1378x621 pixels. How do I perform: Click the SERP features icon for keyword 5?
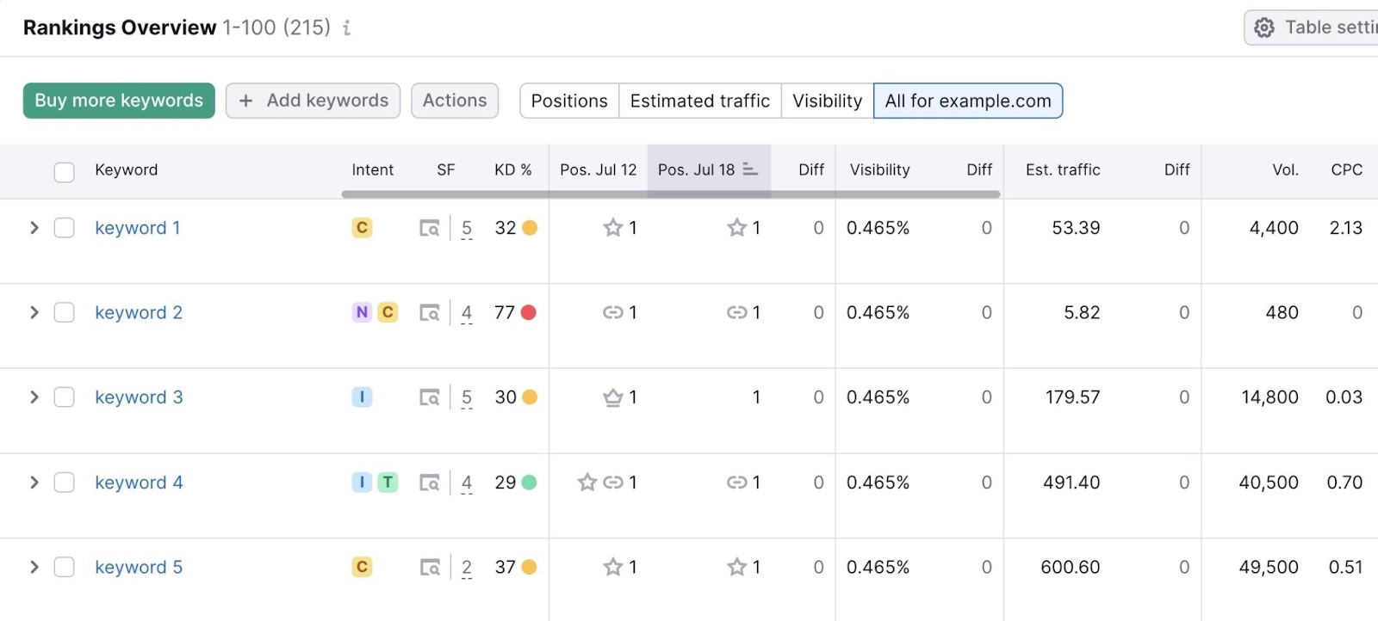[429, 568]
